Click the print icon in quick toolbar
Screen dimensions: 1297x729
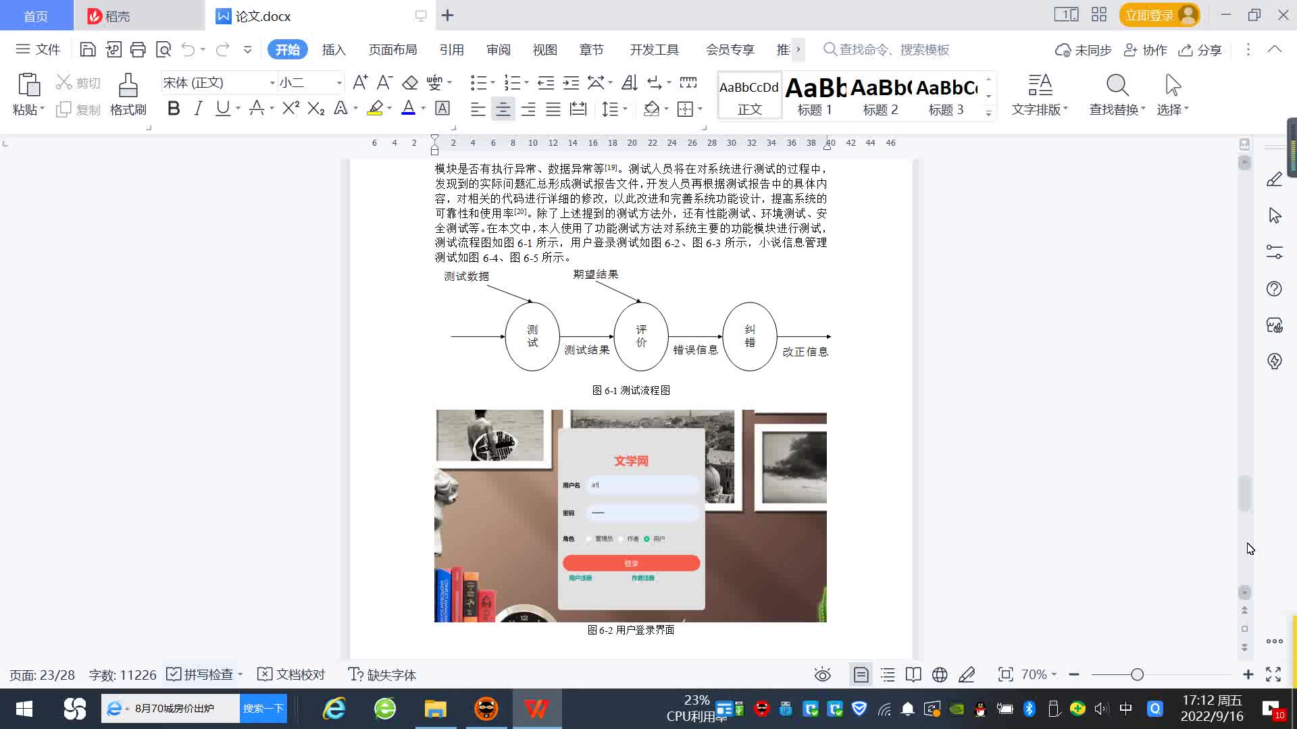tap(138, 49)
